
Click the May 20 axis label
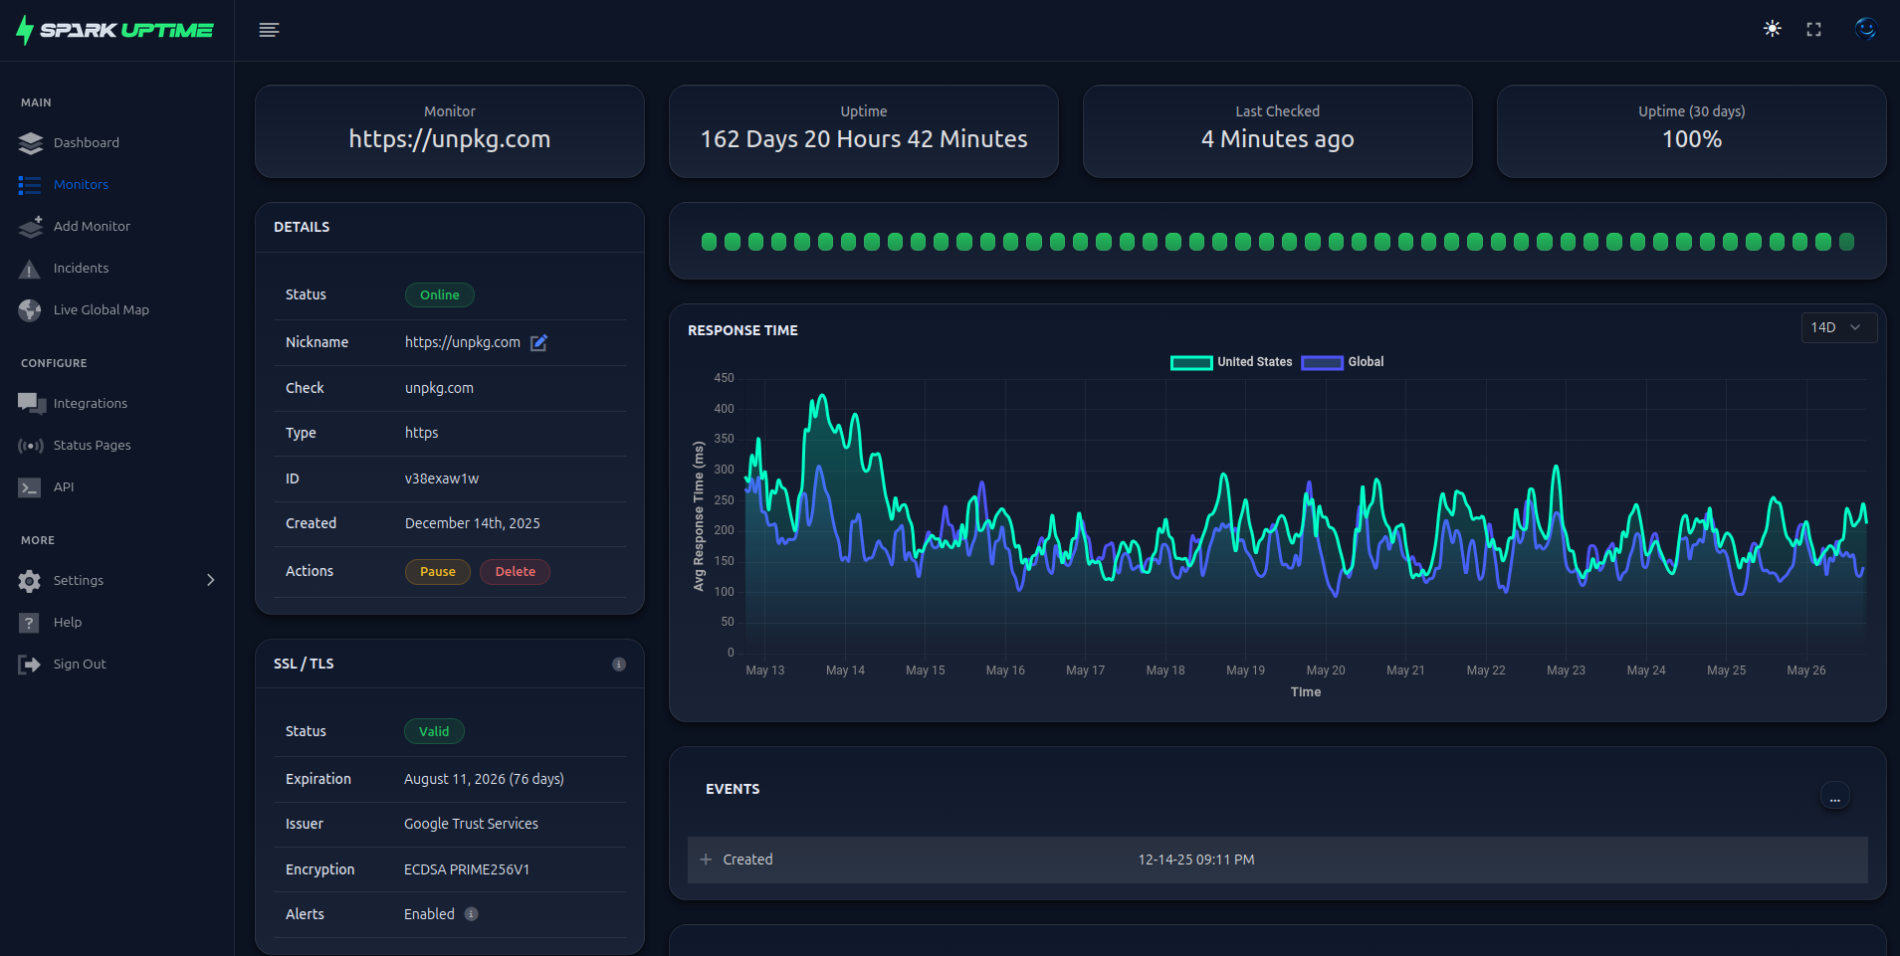tap(1326, 670)
